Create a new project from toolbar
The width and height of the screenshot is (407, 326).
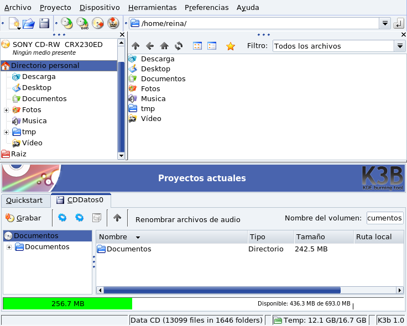(x=14, y=23)
